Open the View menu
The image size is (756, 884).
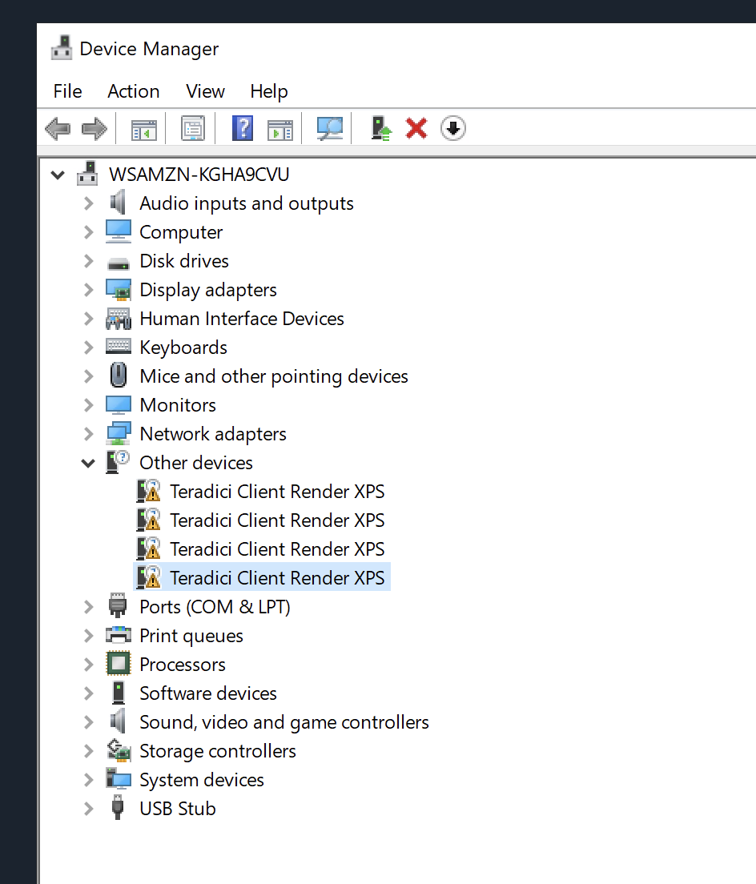point(205,91)
